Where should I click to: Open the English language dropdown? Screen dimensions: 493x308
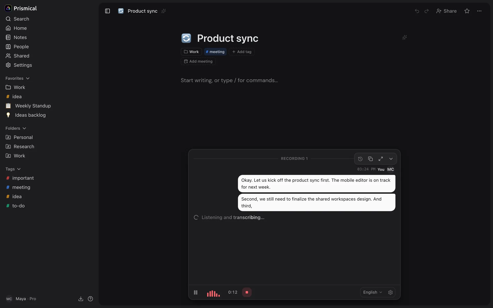tap(373, 292)
